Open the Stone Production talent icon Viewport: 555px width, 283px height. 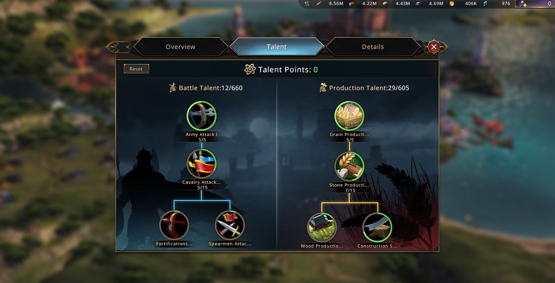tap(349, 166)
